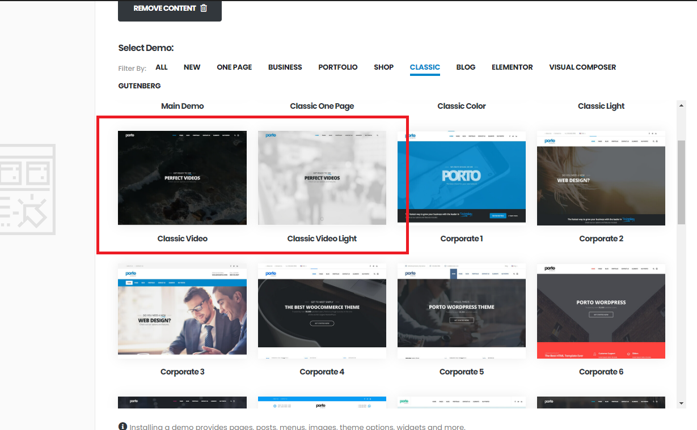Viewport: 697px width, 430px height.
Task: Pick the Corporate 5 demo thumbnail
Action: point(462,310)
